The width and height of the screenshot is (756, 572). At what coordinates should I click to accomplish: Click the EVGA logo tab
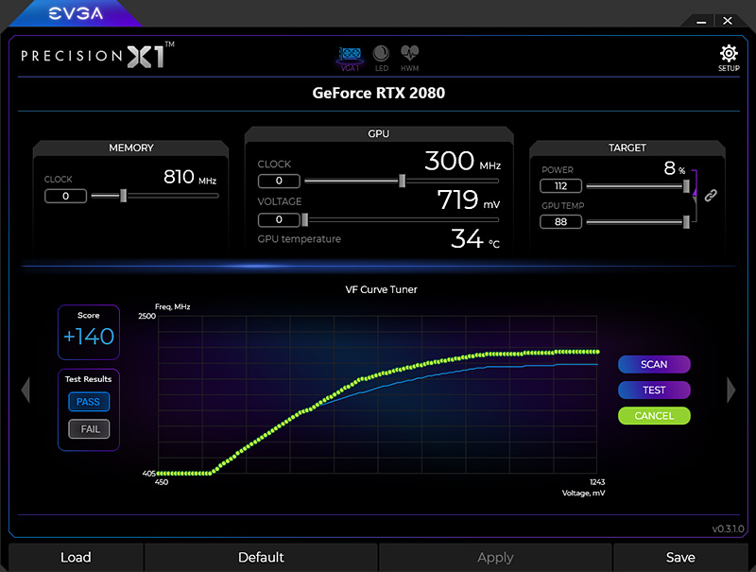[x=76, y=13]
